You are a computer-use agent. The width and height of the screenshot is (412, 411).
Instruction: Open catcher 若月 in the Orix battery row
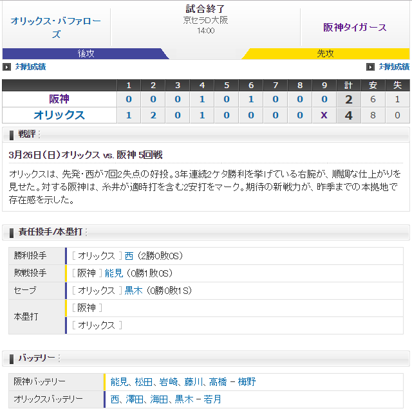tap(212, 399)
